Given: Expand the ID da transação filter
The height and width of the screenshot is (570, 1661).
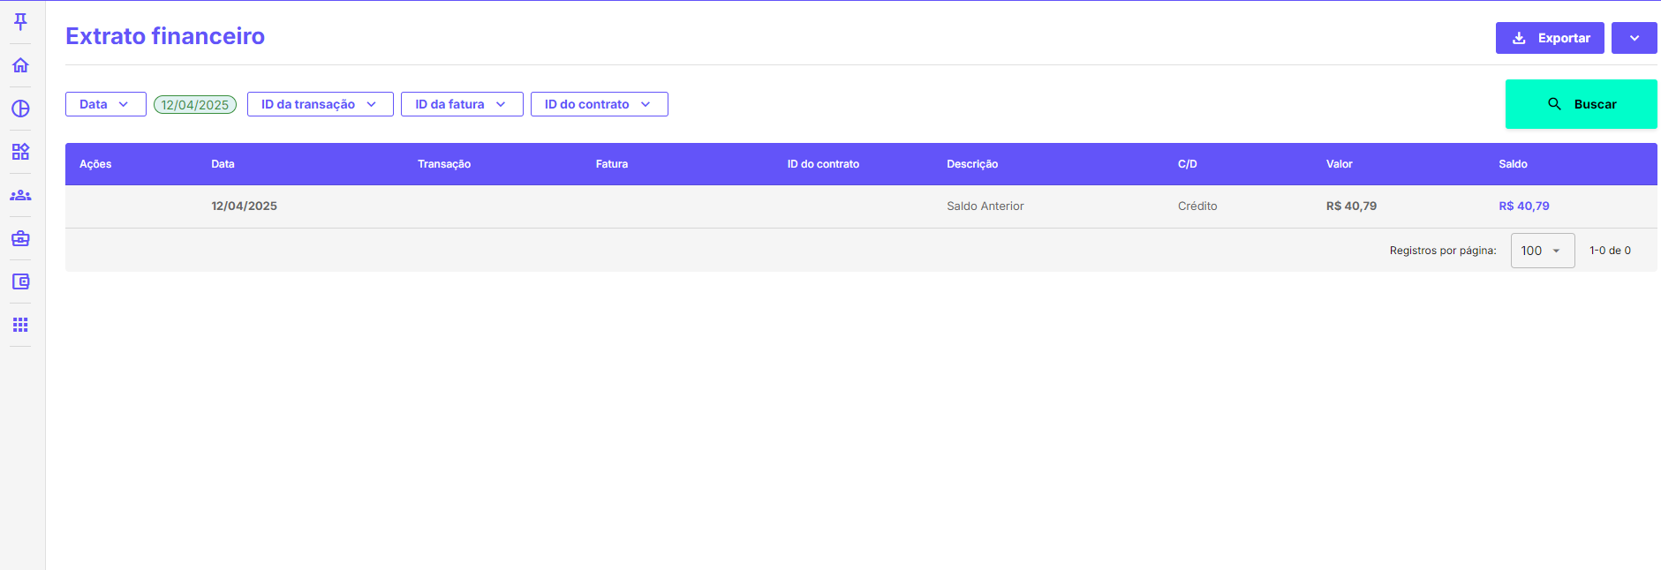Looking at the screenshot, I should coord(321,104).
